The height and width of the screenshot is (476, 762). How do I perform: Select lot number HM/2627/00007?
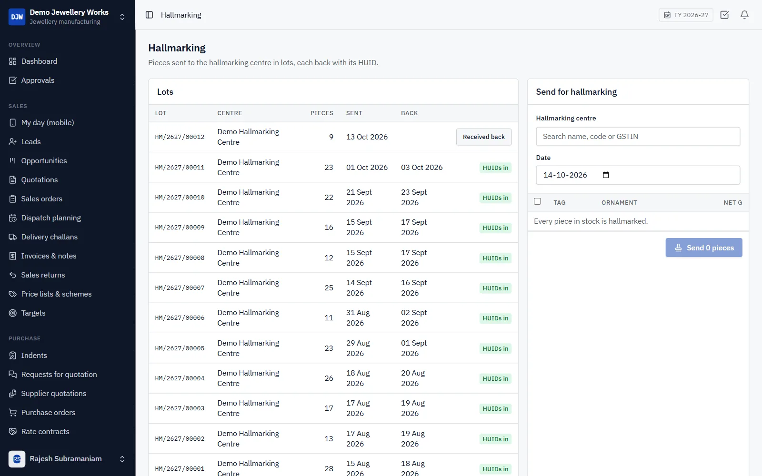pyautogui.click(x=180, y=288)
